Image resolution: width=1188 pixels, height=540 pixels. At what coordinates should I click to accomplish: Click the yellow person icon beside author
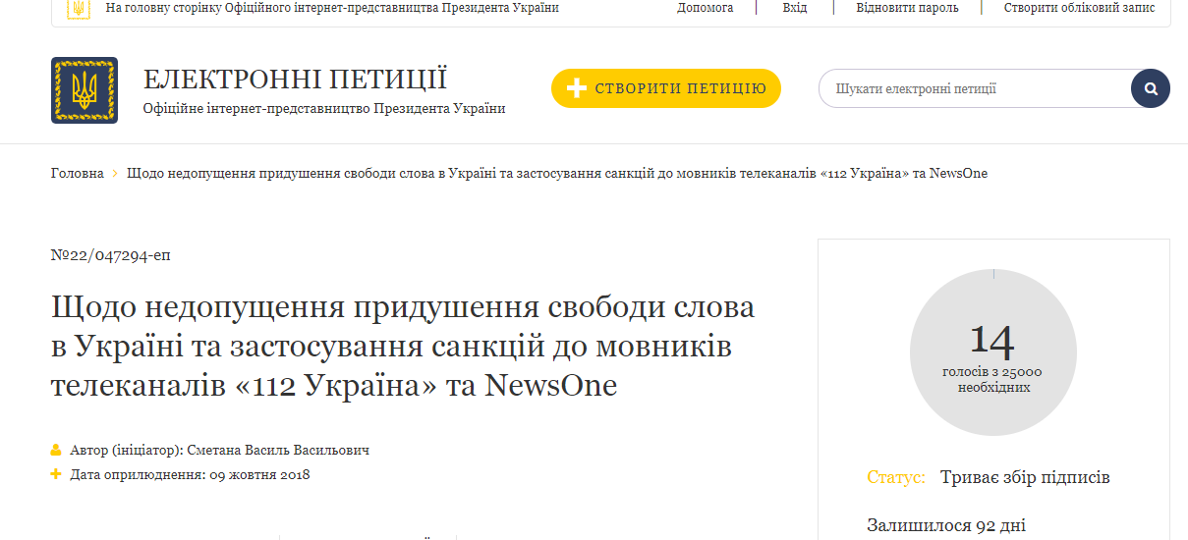click(x=56, y=451)
